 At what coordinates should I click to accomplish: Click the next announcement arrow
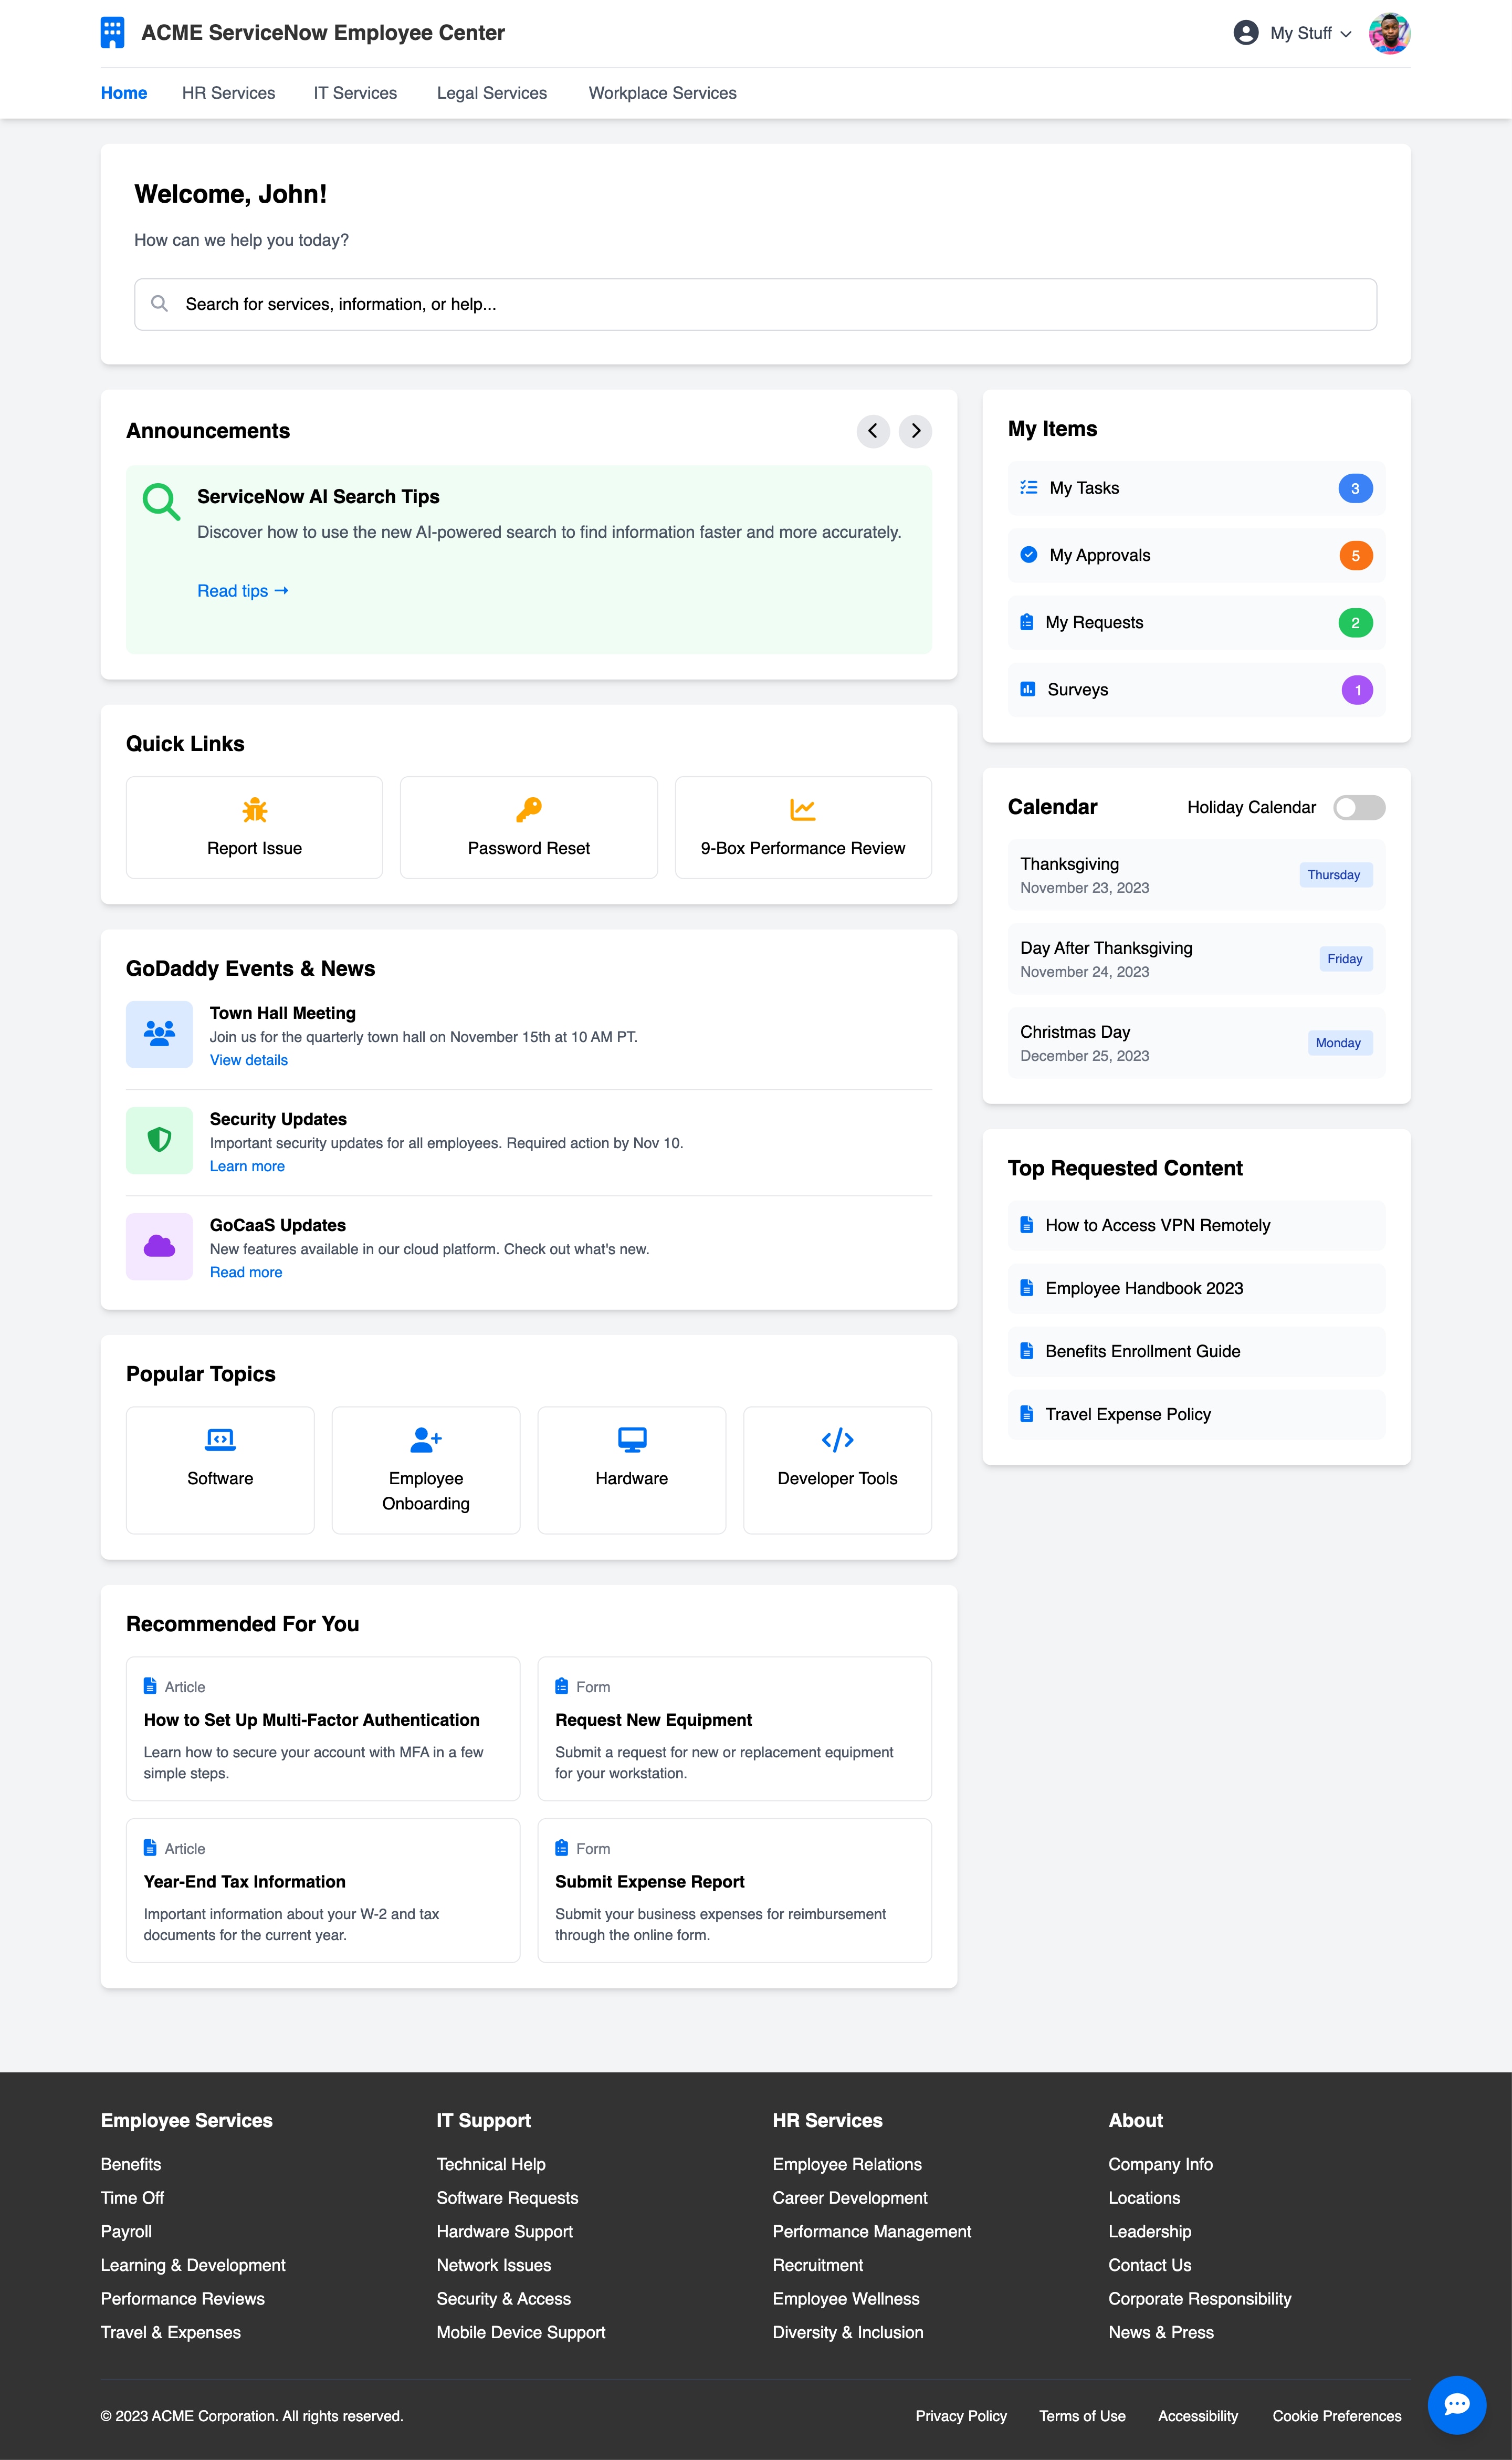914,431
